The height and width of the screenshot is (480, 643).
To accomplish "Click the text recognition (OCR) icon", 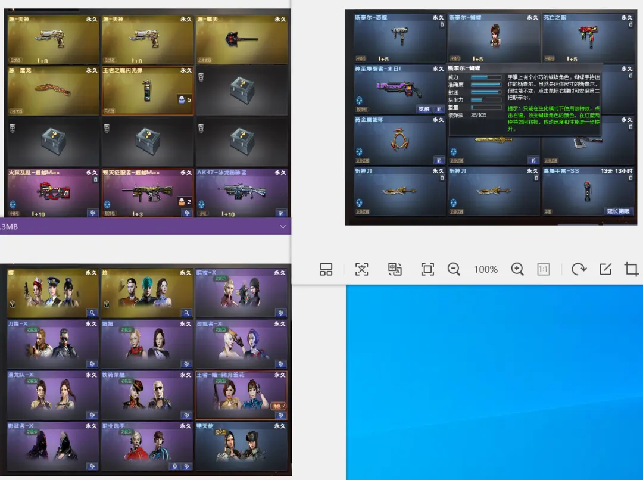I will [x=361, y=269].
